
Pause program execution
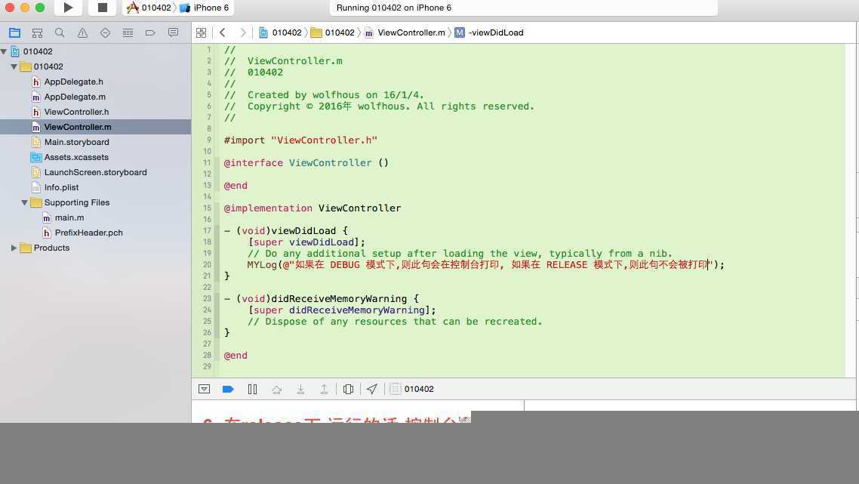point(253,389)
